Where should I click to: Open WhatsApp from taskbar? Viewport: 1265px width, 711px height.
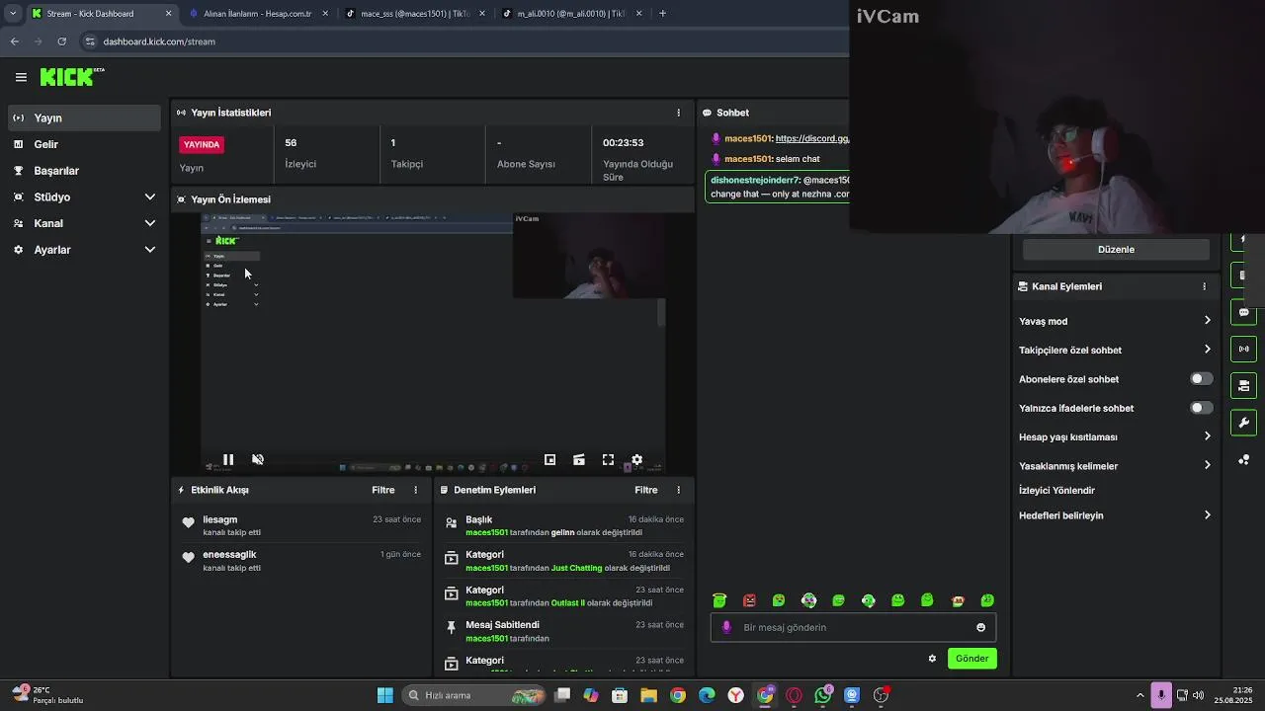click(823, 695)
